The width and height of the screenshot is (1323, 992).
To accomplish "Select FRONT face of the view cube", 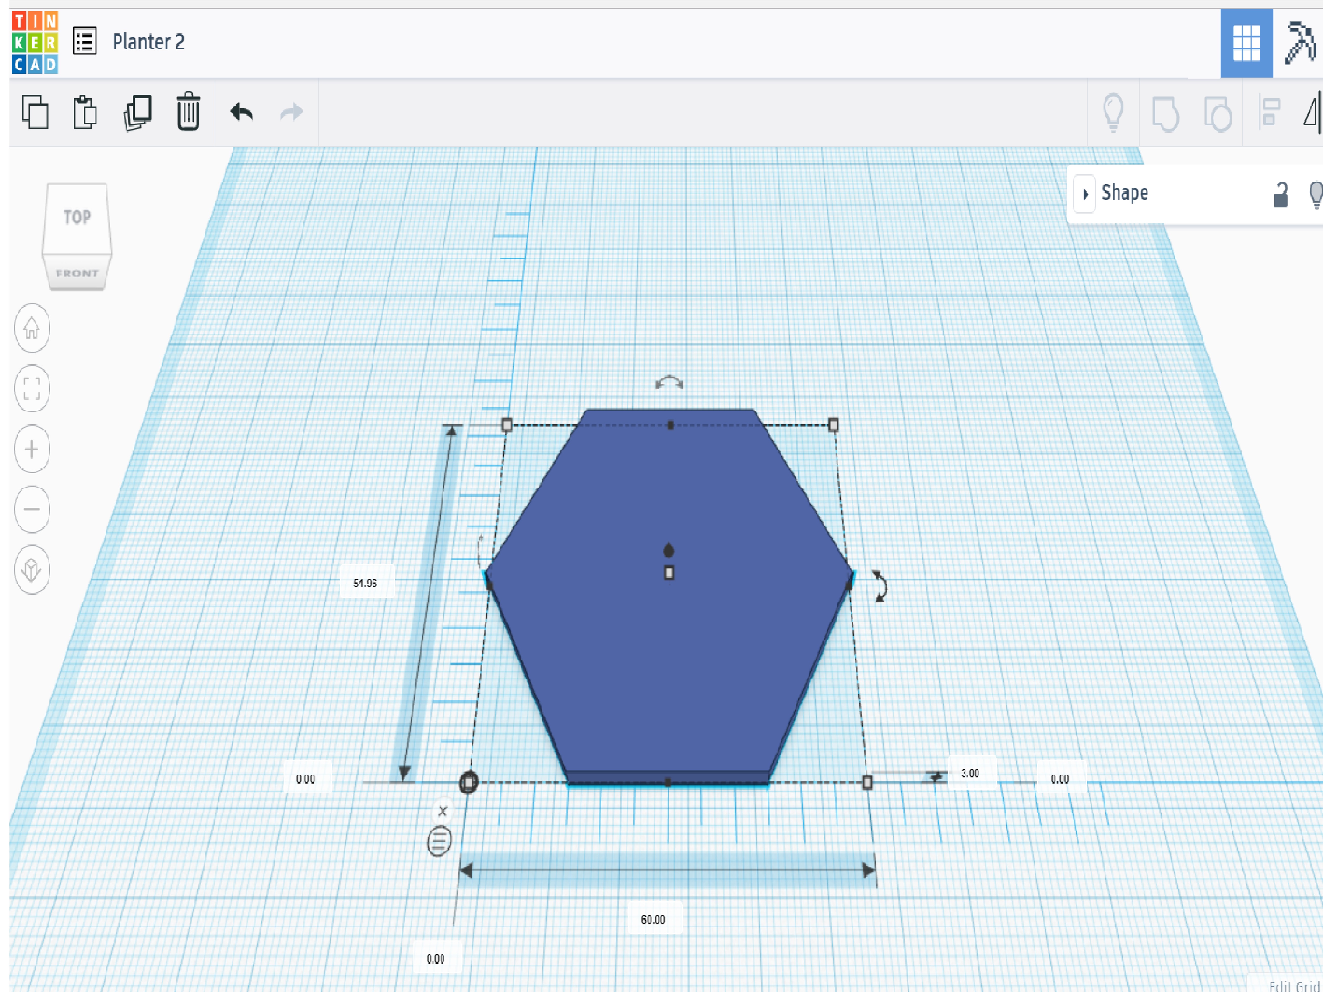I will point(77,274).
